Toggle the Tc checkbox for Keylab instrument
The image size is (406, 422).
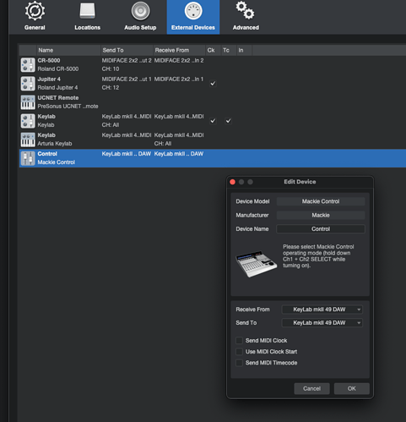(228, 121)
